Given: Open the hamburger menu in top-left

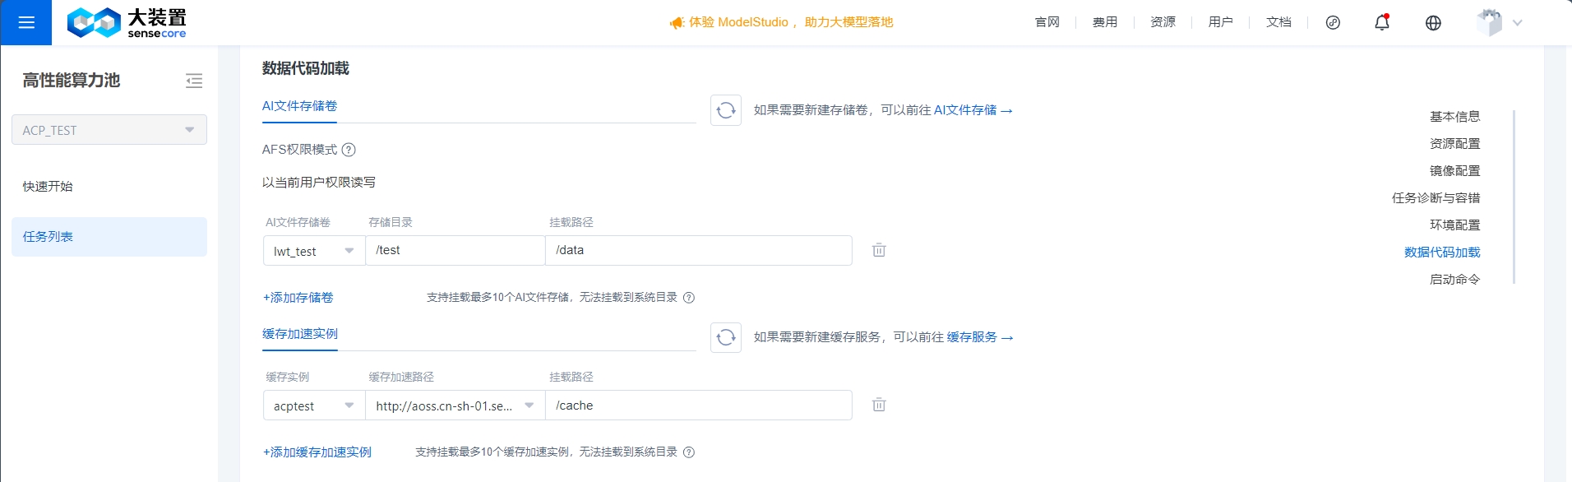Looking at the screenshot, I should coord(25,22).
